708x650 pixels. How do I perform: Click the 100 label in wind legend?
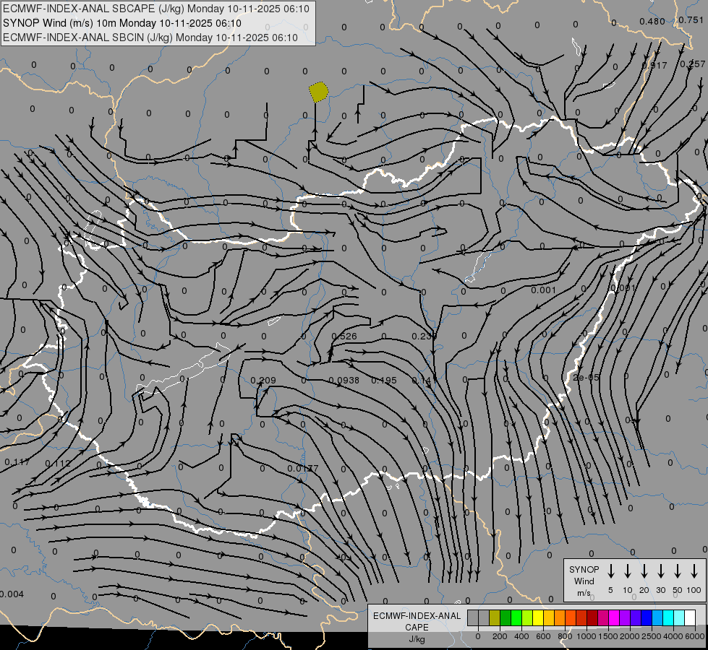694,590
